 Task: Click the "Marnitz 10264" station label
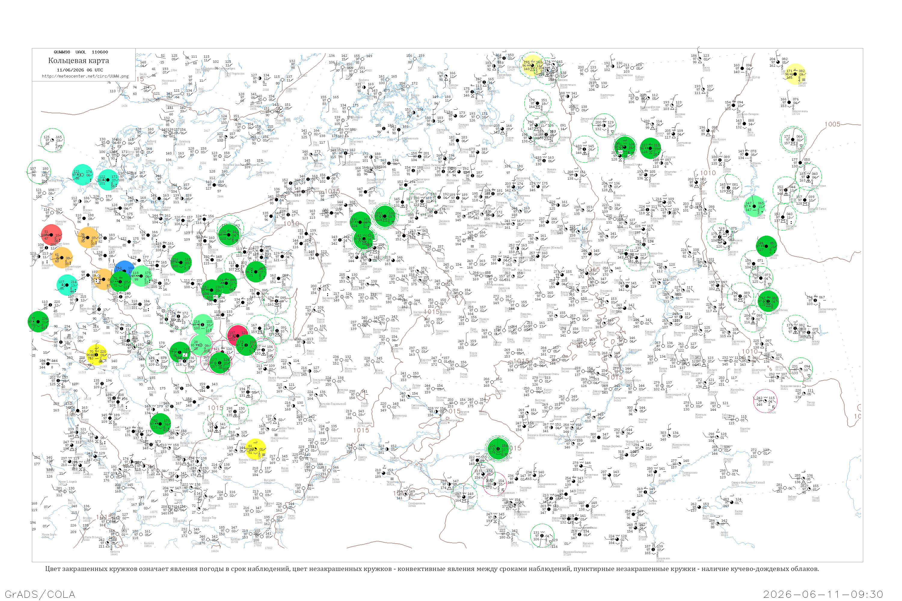tap(131, 227)
